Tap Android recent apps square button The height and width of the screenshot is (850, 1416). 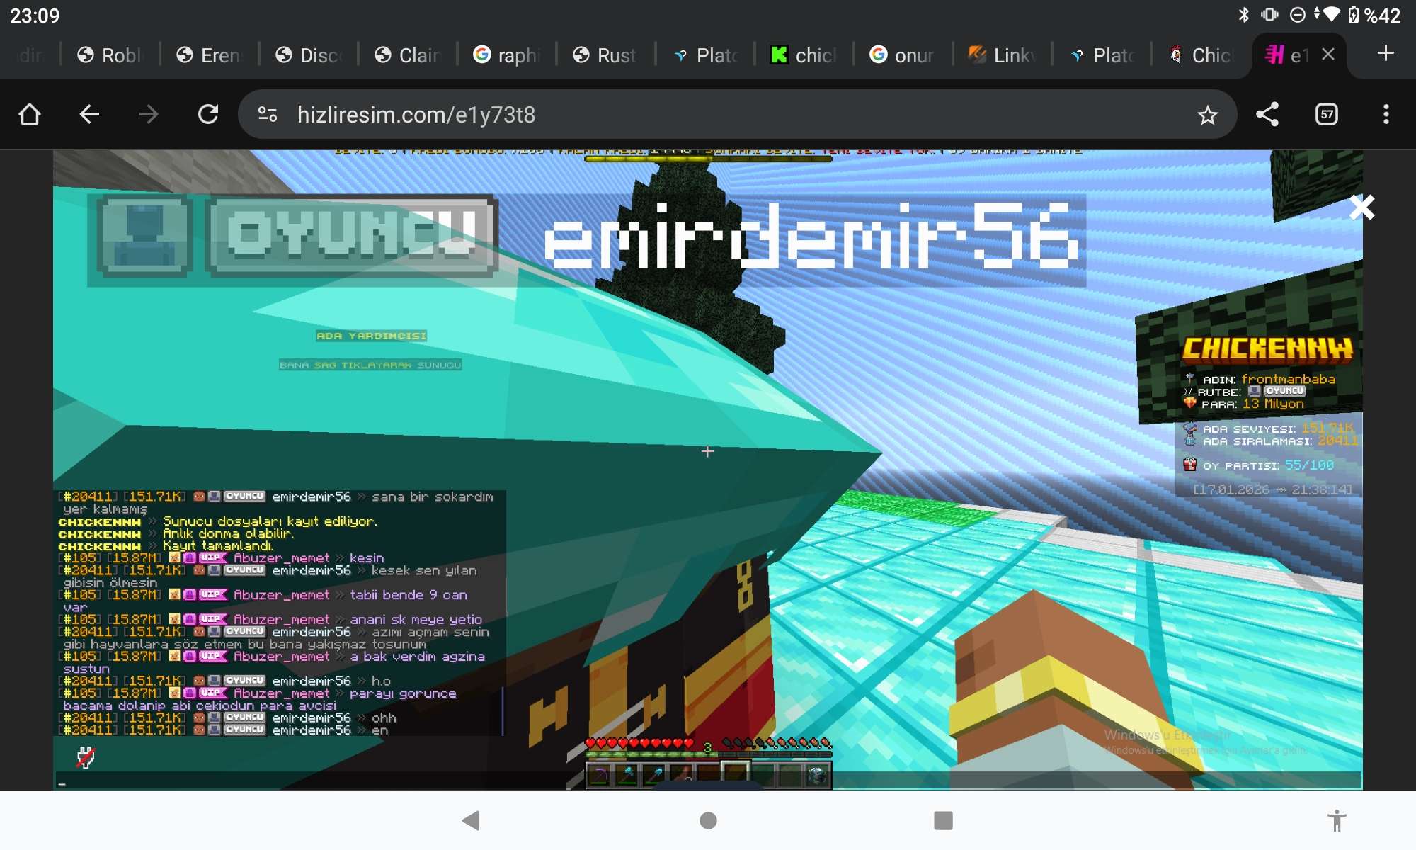943,820
